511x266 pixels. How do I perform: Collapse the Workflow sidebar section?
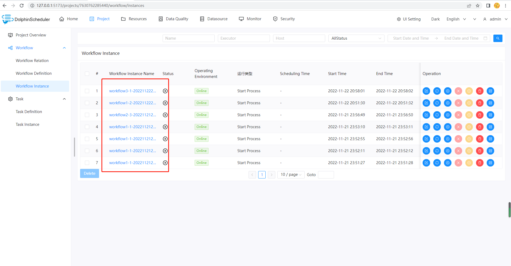point(64,48)
